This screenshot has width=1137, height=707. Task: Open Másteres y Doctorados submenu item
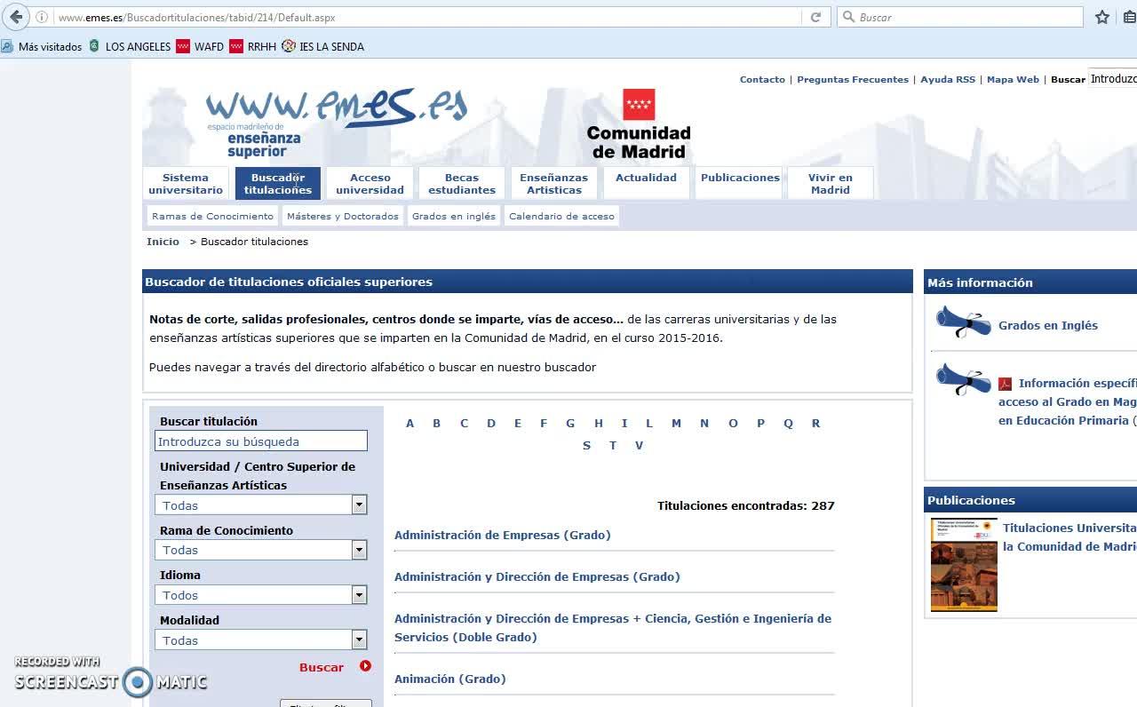343,216
